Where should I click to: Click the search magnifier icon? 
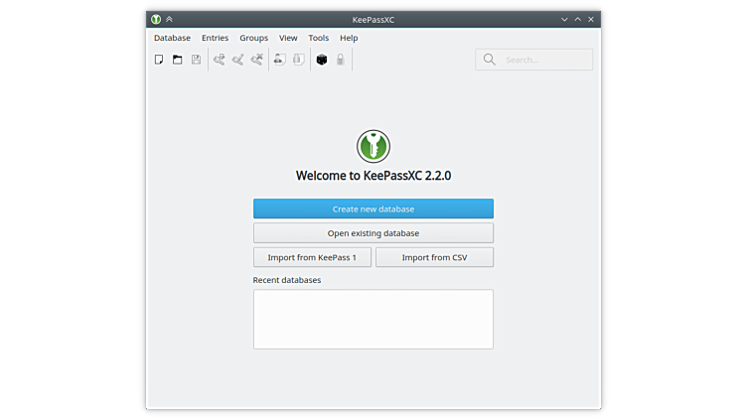[x=489, y=60]
